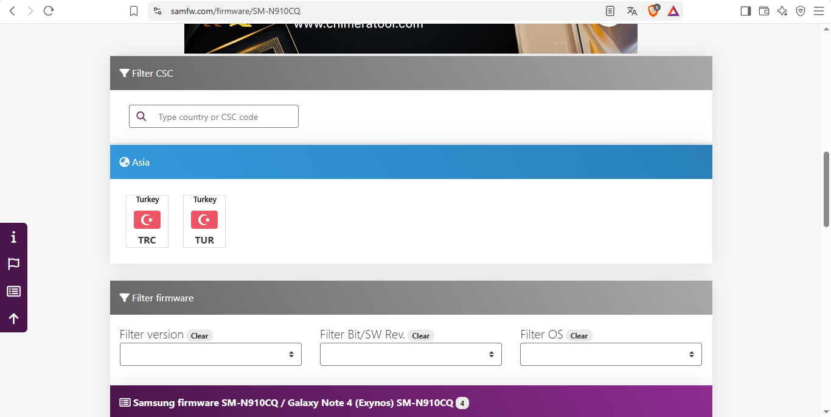Open the browser hamburger menu

click(x=818, y=11)
